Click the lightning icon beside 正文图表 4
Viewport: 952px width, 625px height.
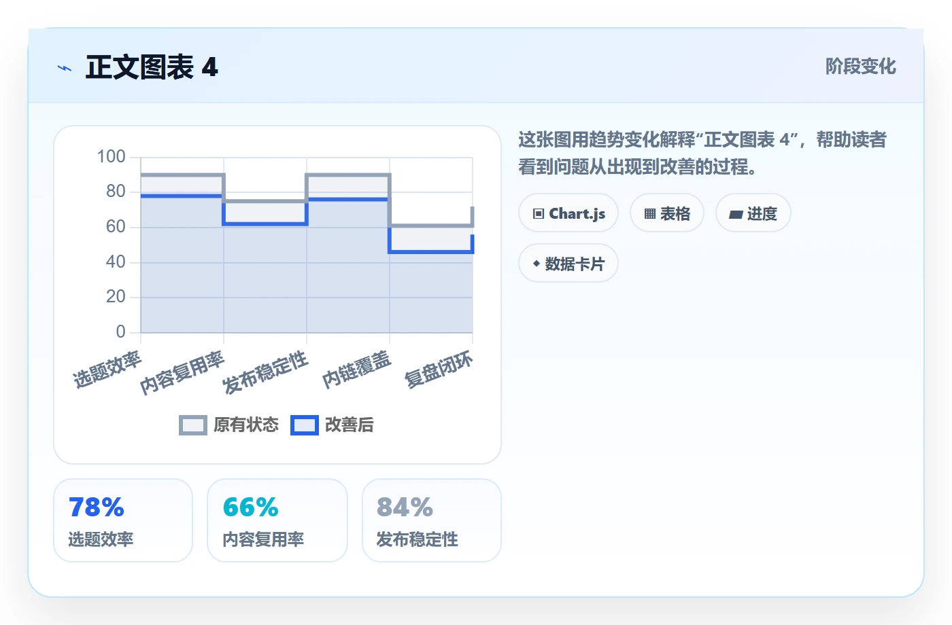65,68
